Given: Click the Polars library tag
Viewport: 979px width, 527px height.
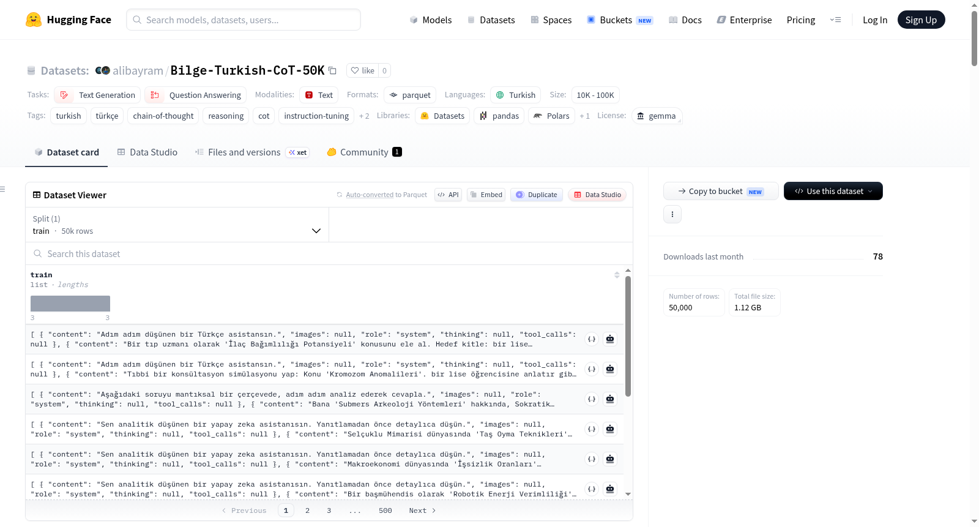Looking at the screenshot, I should 552,116.
